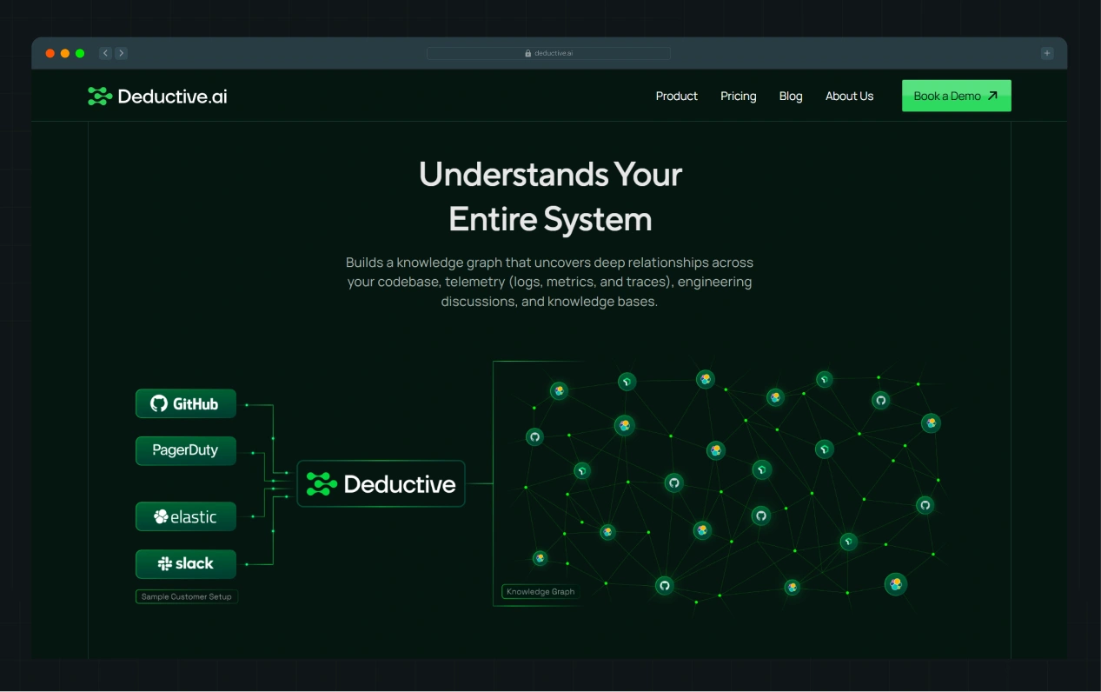The height and width of the screenshot is (692, 1101).
Task: Click the yellow close window dot's red neighbor
Action: (x=50, y=53)
